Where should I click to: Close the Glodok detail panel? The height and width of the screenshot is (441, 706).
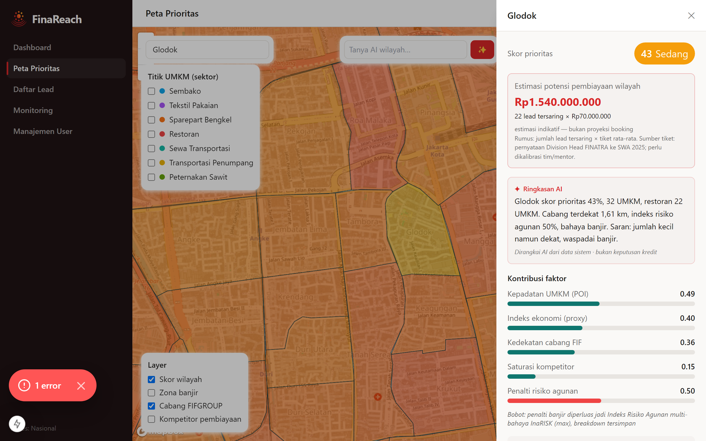click(691, 15)
